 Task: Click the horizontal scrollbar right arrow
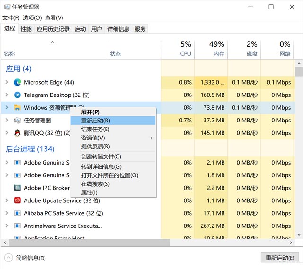click(291, 243)
